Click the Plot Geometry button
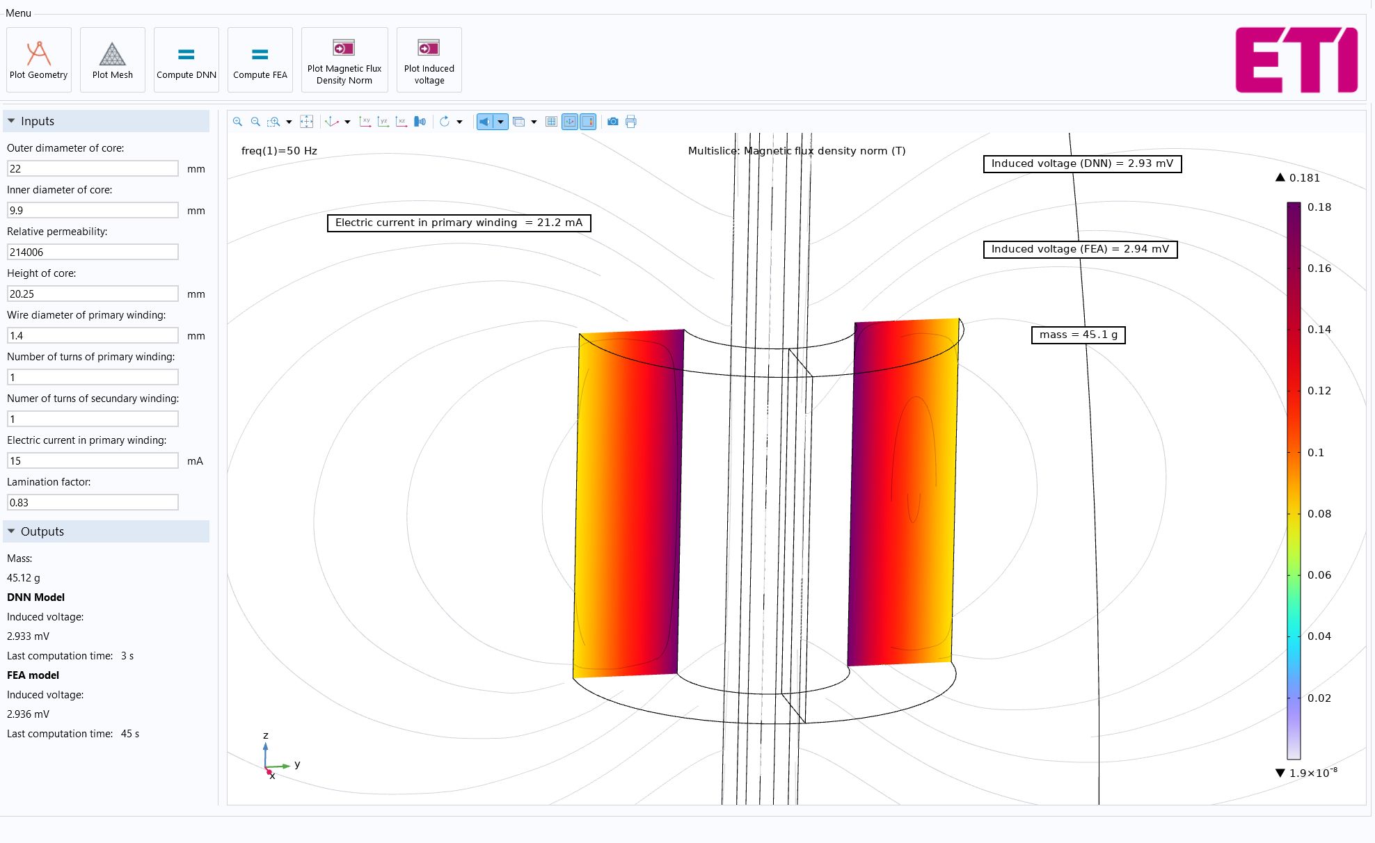 click(39, 60)
